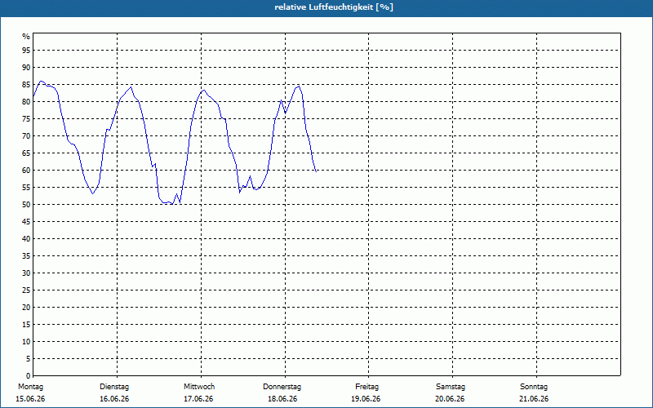Click the y-axis value '50'
This screenshot has width=653, height=408.
pos(26,205)
